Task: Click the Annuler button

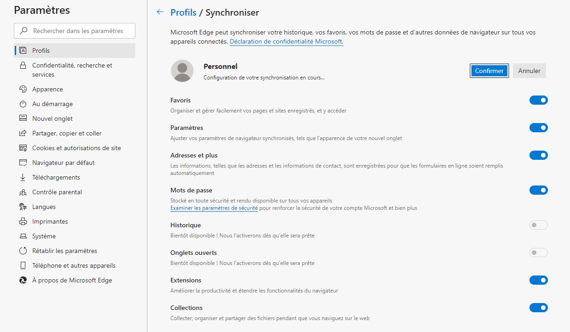Action: click(529, 71)
